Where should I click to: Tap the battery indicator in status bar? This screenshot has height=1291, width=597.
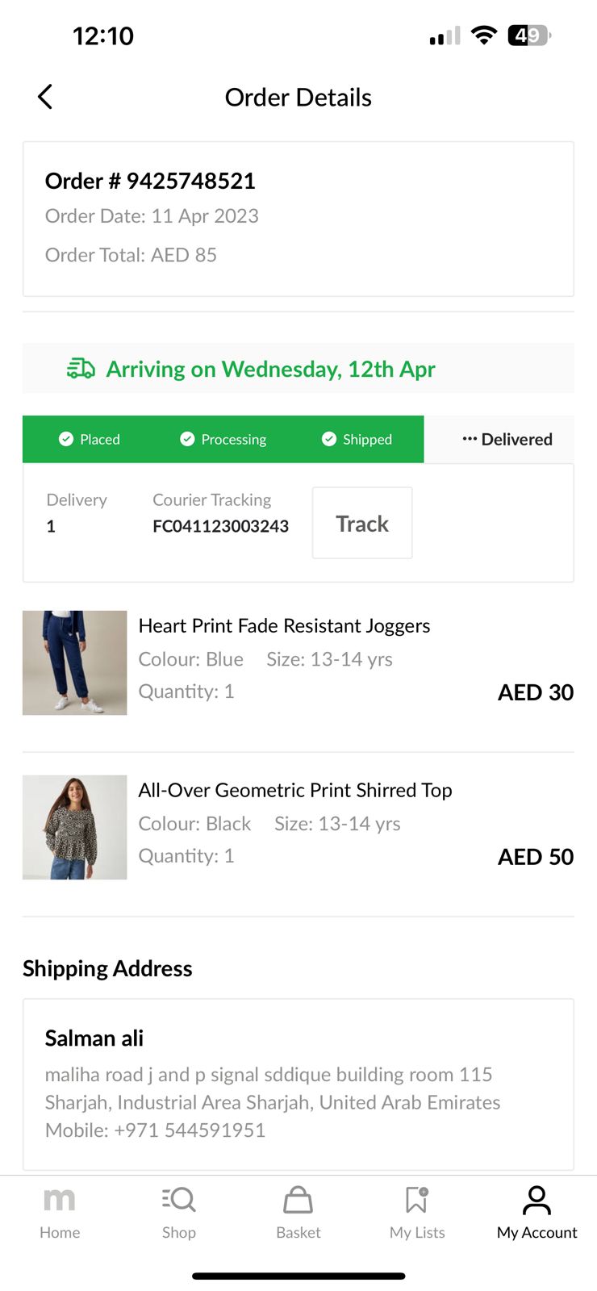click(528, 36)
